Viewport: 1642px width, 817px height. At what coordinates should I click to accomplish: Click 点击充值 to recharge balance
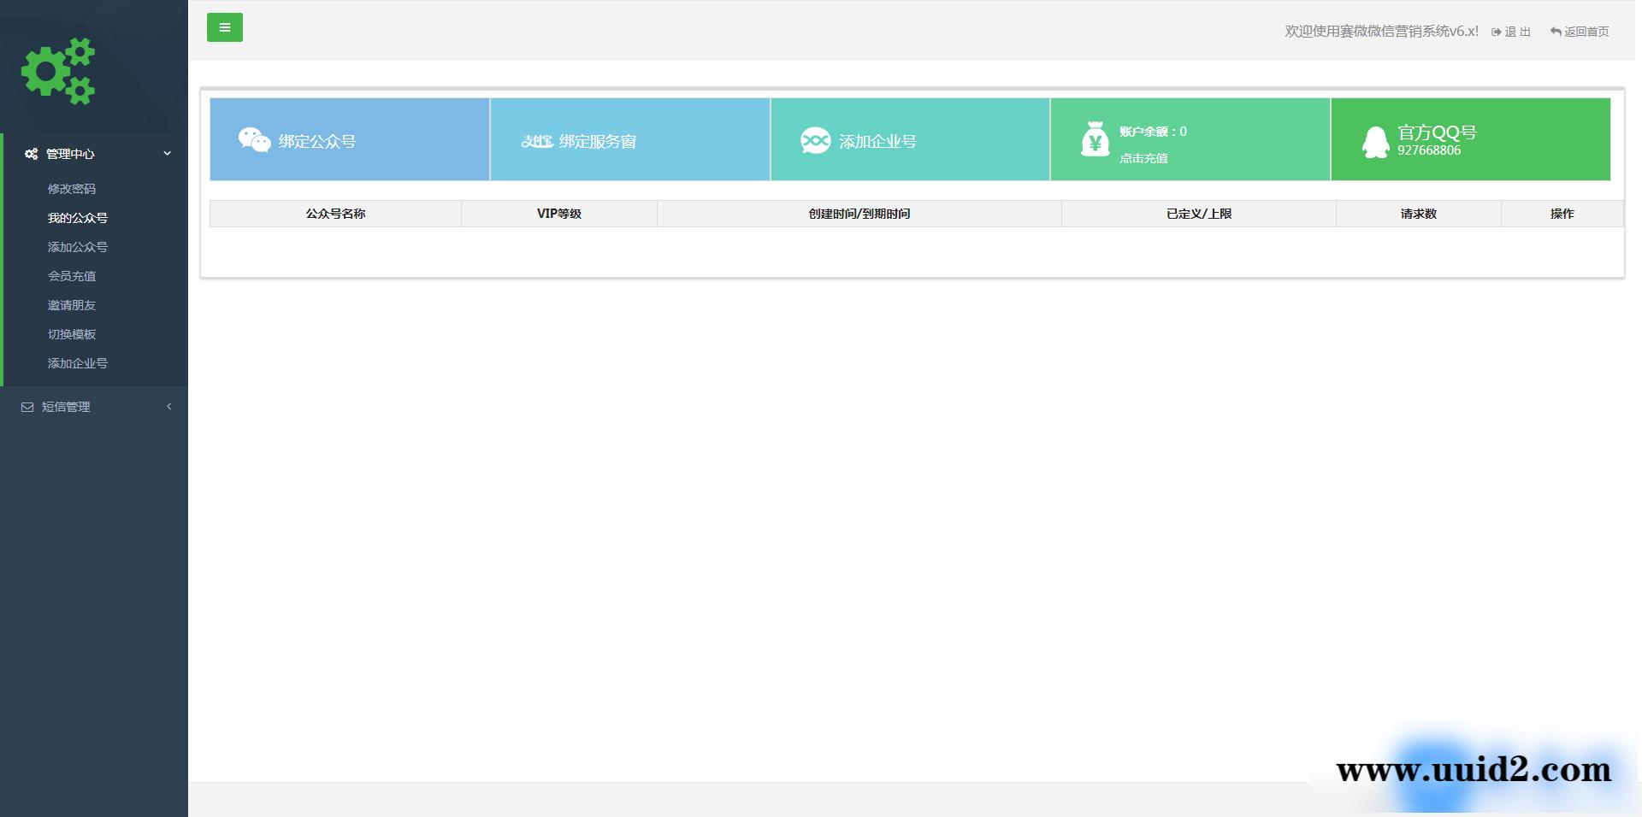[x=1143, y=158]
